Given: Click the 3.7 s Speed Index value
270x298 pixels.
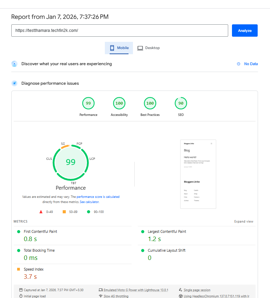Looking at the screenshot, I should [x=30, y=276].
